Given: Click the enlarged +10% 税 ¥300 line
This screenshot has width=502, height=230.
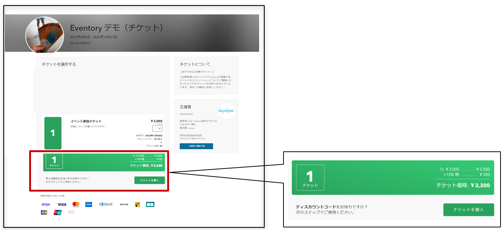Looking at the screenshot, I should point(467,175).
